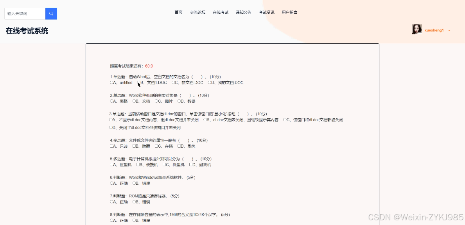Check question 4 option B 隐藏
The height and width of the screenshot is (225, 465).
[x=134, y=146]
